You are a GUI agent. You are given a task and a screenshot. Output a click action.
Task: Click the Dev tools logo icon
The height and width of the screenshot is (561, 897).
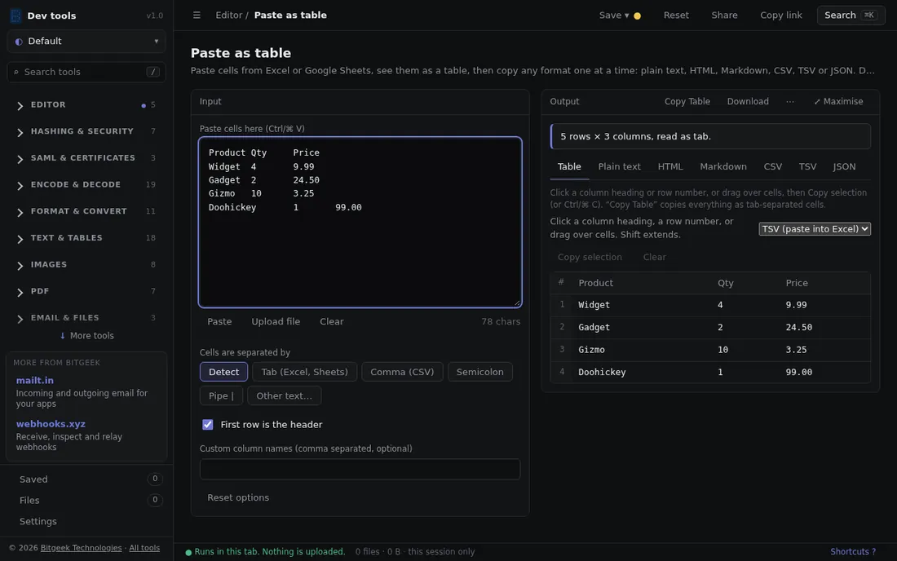(x=15, y=15)
